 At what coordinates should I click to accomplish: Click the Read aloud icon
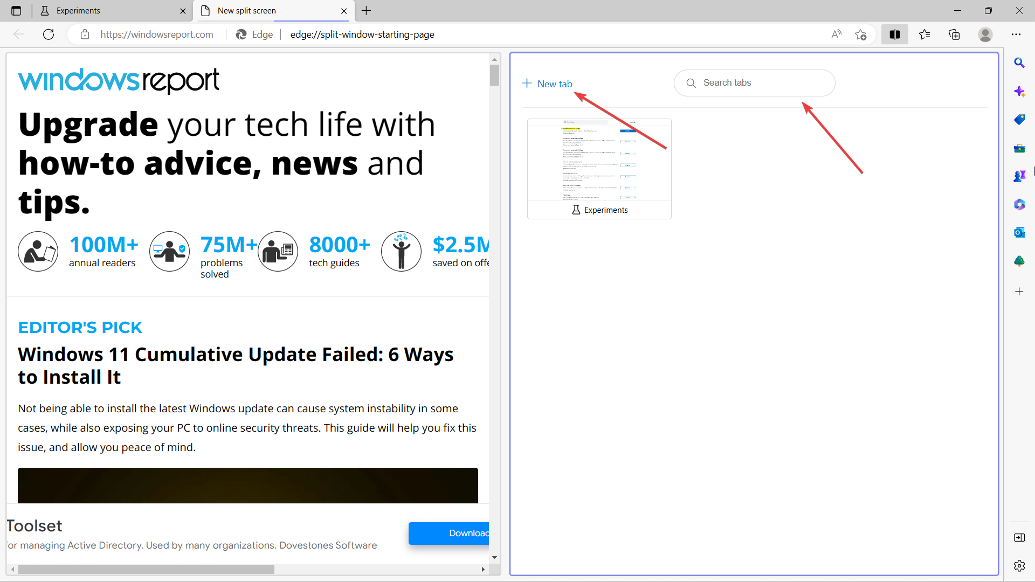[x=836, y=34]
